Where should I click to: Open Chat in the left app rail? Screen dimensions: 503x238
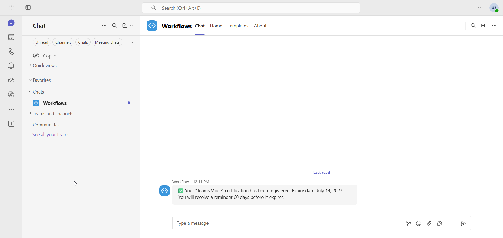(11, 23)
